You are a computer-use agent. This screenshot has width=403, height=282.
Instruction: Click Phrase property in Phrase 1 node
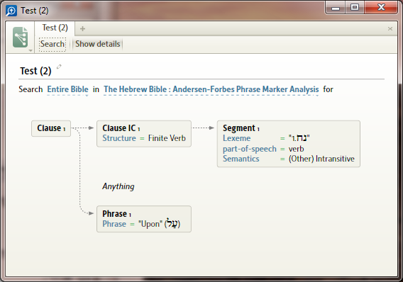[x=114, y=224]
